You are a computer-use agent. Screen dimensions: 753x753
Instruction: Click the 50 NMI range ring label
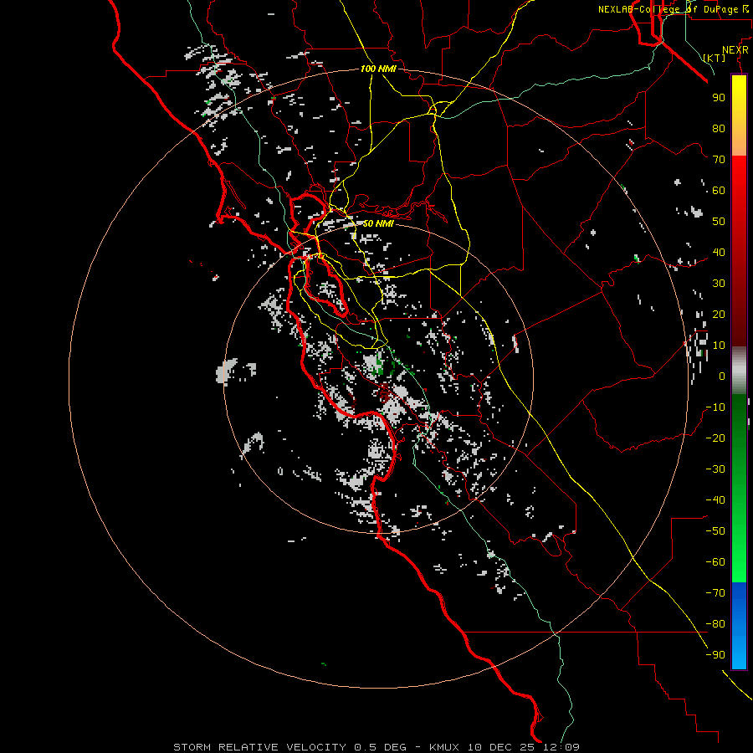(378, 223)
